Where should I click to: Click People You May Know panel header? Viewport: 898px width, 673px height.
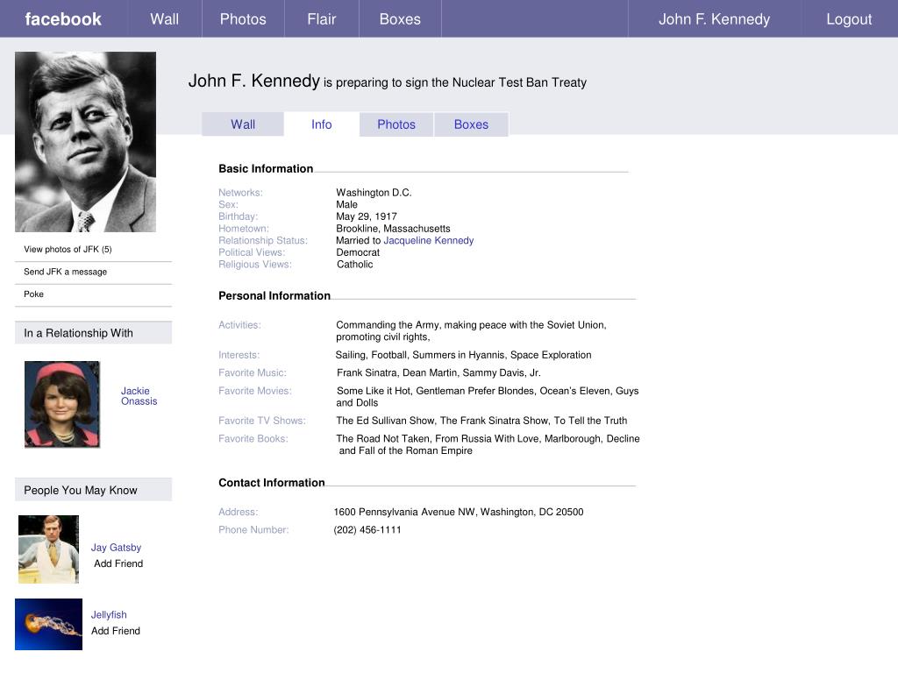(93, 490)
